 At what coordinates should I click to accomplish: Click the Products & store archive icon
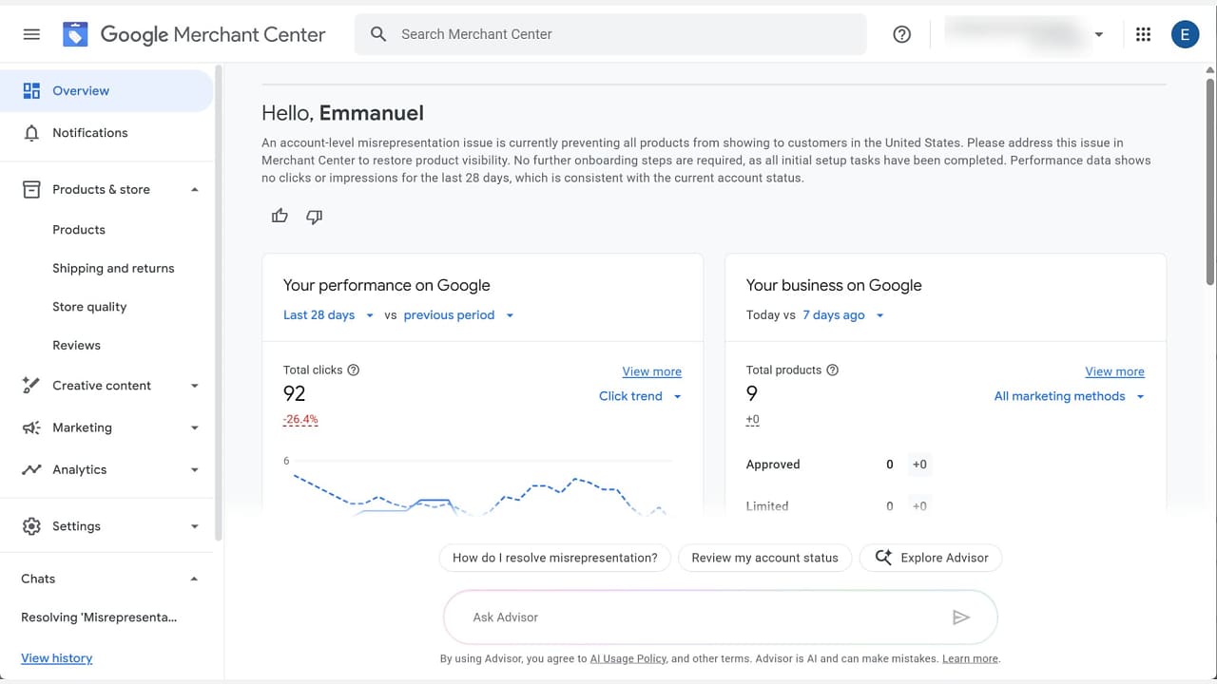click(x=31, y=189)
